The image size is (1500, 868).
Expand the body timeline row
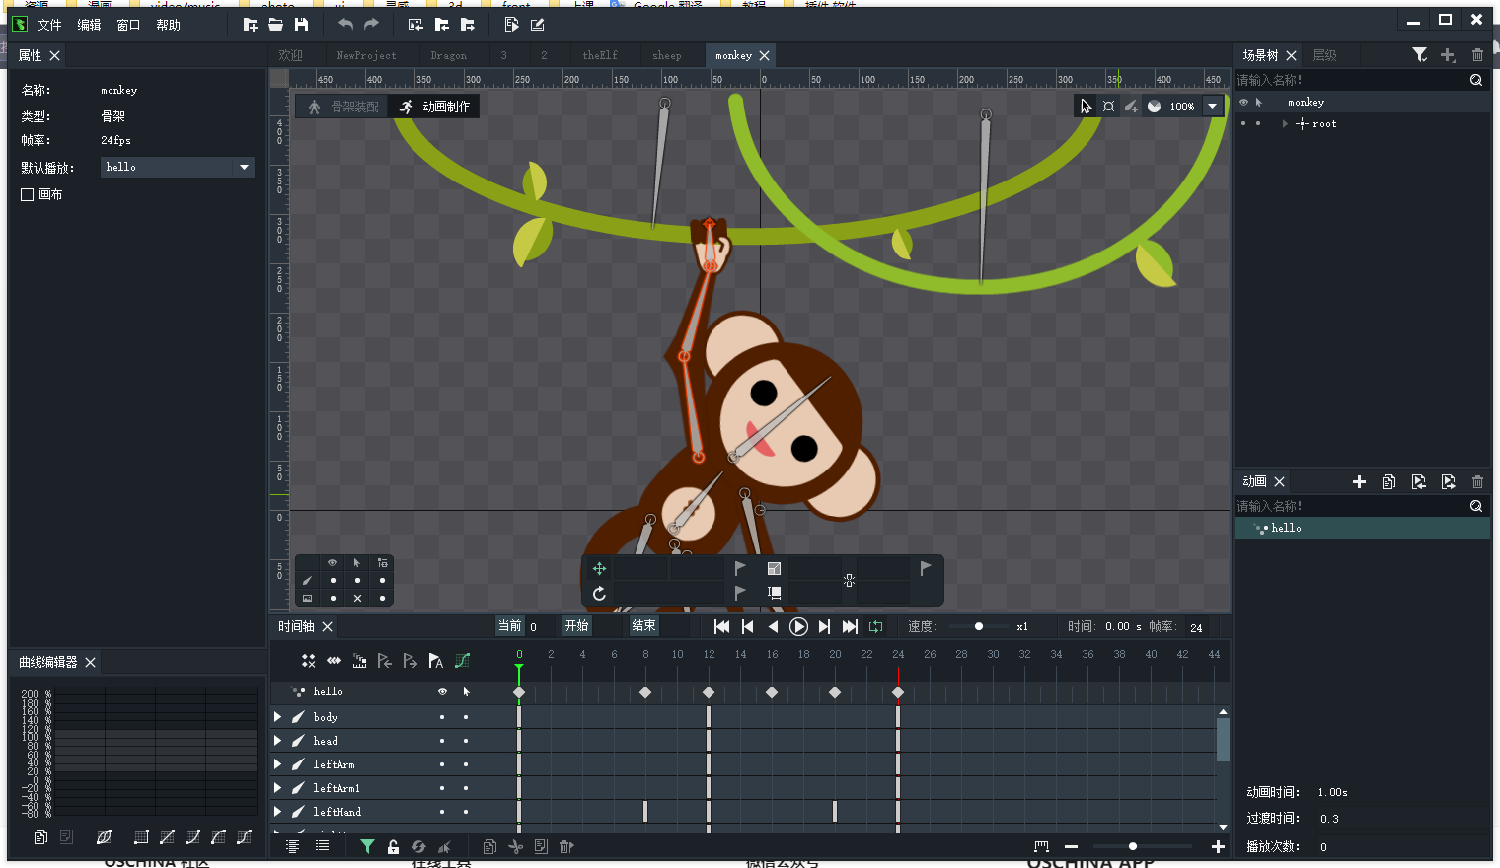coord(278,717)
